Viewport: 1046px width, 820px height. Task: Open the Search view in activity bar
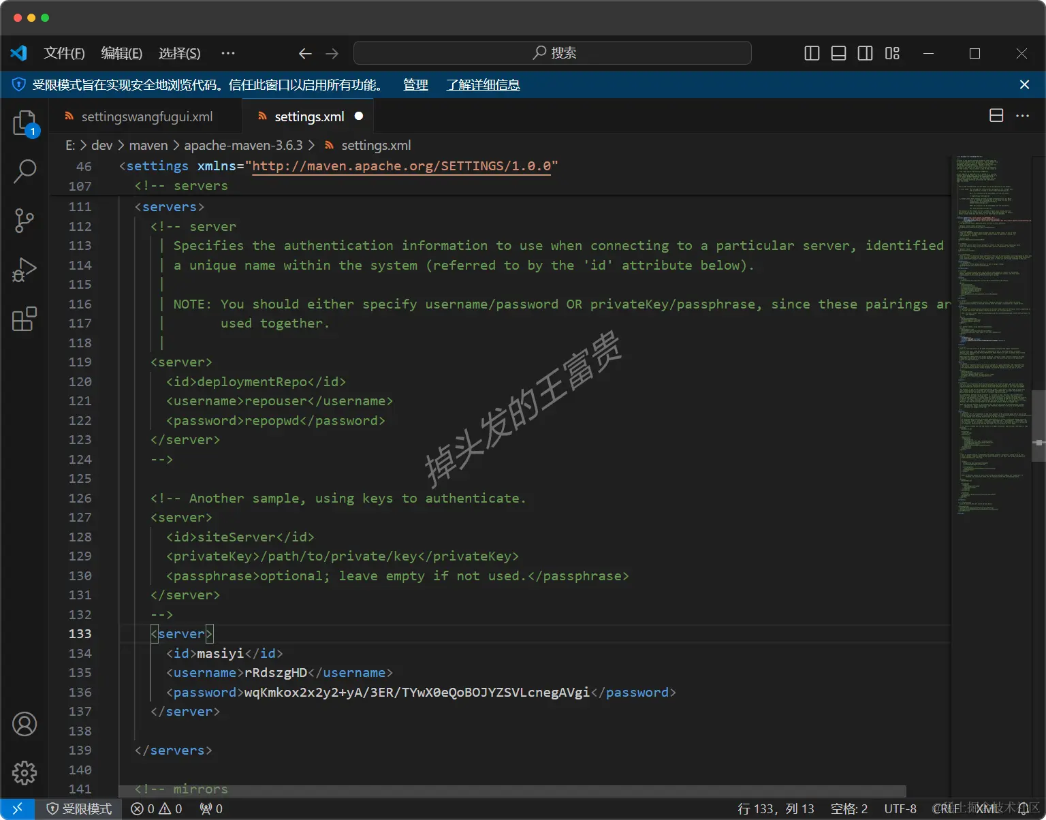pyautogui.click(x=25, y=171)
